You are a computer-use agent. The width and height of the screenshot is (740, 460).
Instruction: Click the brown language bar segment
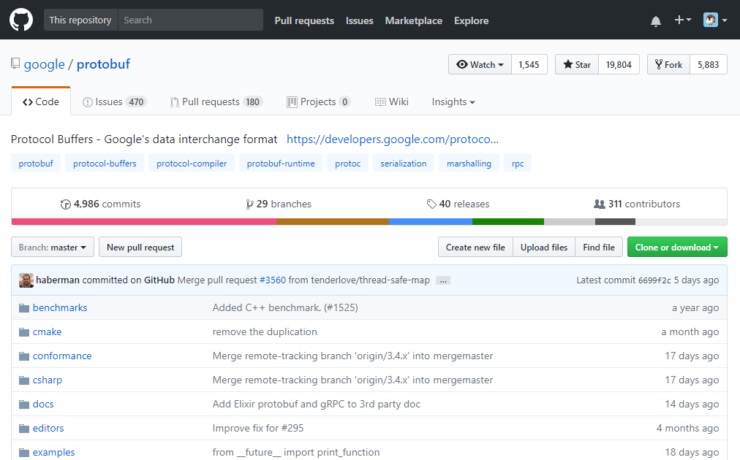click(333, 221)
